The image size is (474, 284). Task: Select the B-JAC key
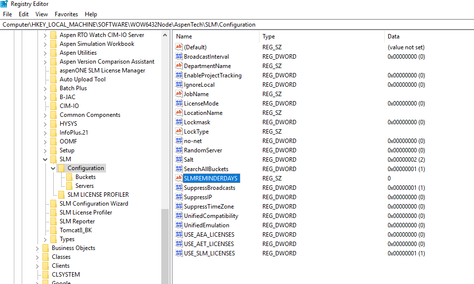pyautogui.click(x=68, y=97)
